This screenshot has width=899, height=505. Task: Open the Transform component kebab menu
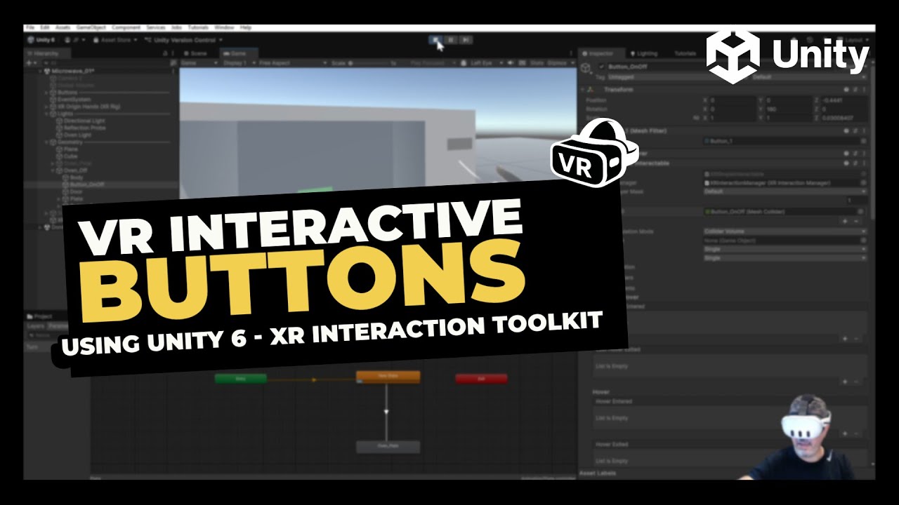tap(863, 90)
